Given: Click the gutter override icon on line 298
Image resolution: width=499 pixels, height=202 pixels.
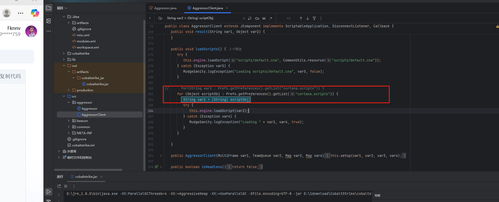Looking at the screenshot, I should coord(157,167).
